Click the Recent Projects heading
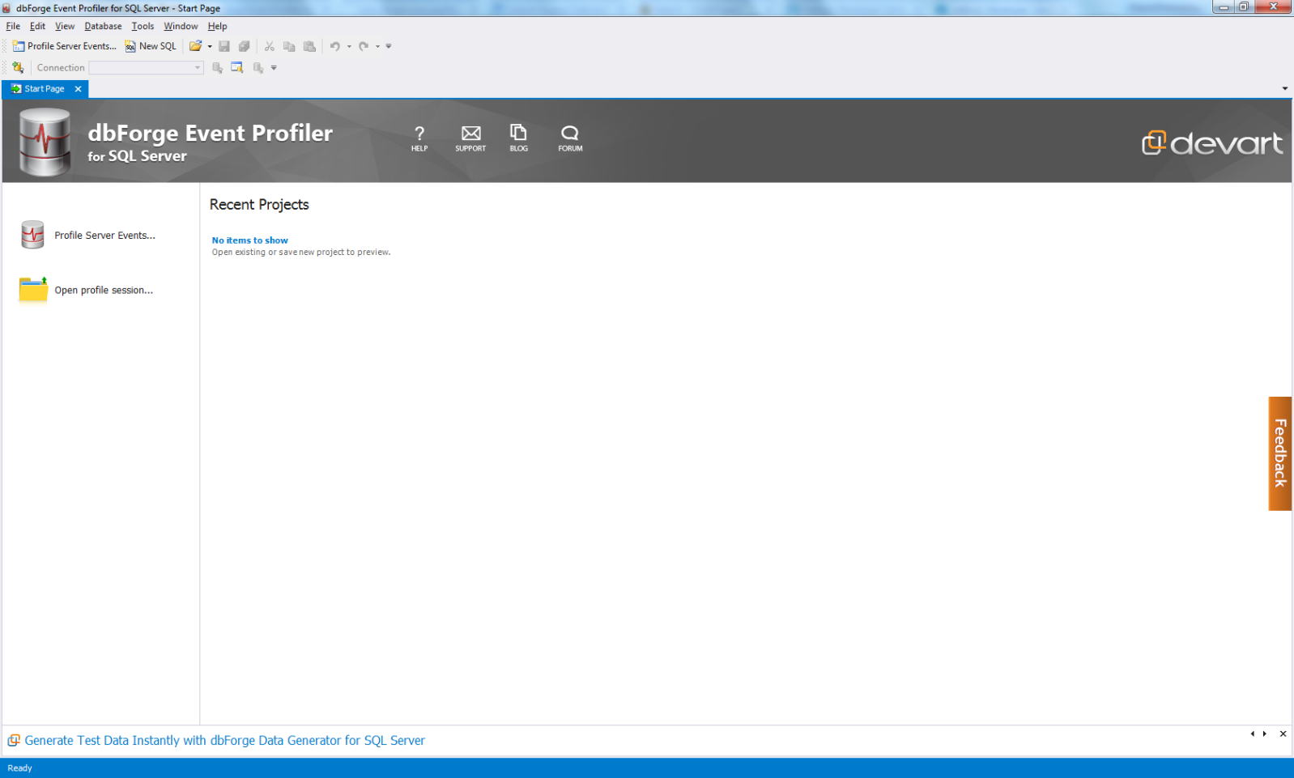Screen dimensions: 1294x778 [x=259, y=205]
